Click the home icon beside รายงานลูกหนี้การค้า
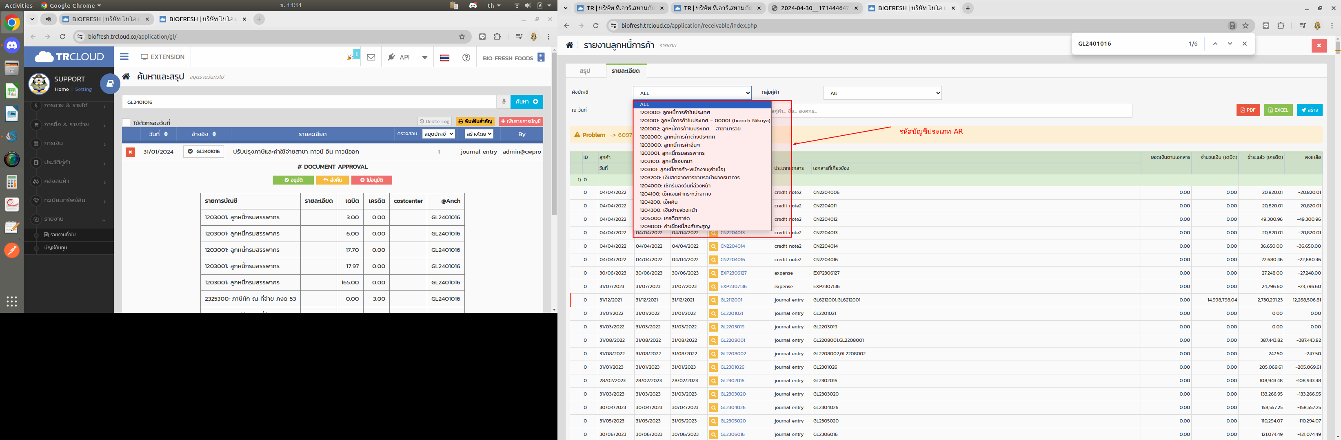 tap(570, 45)
